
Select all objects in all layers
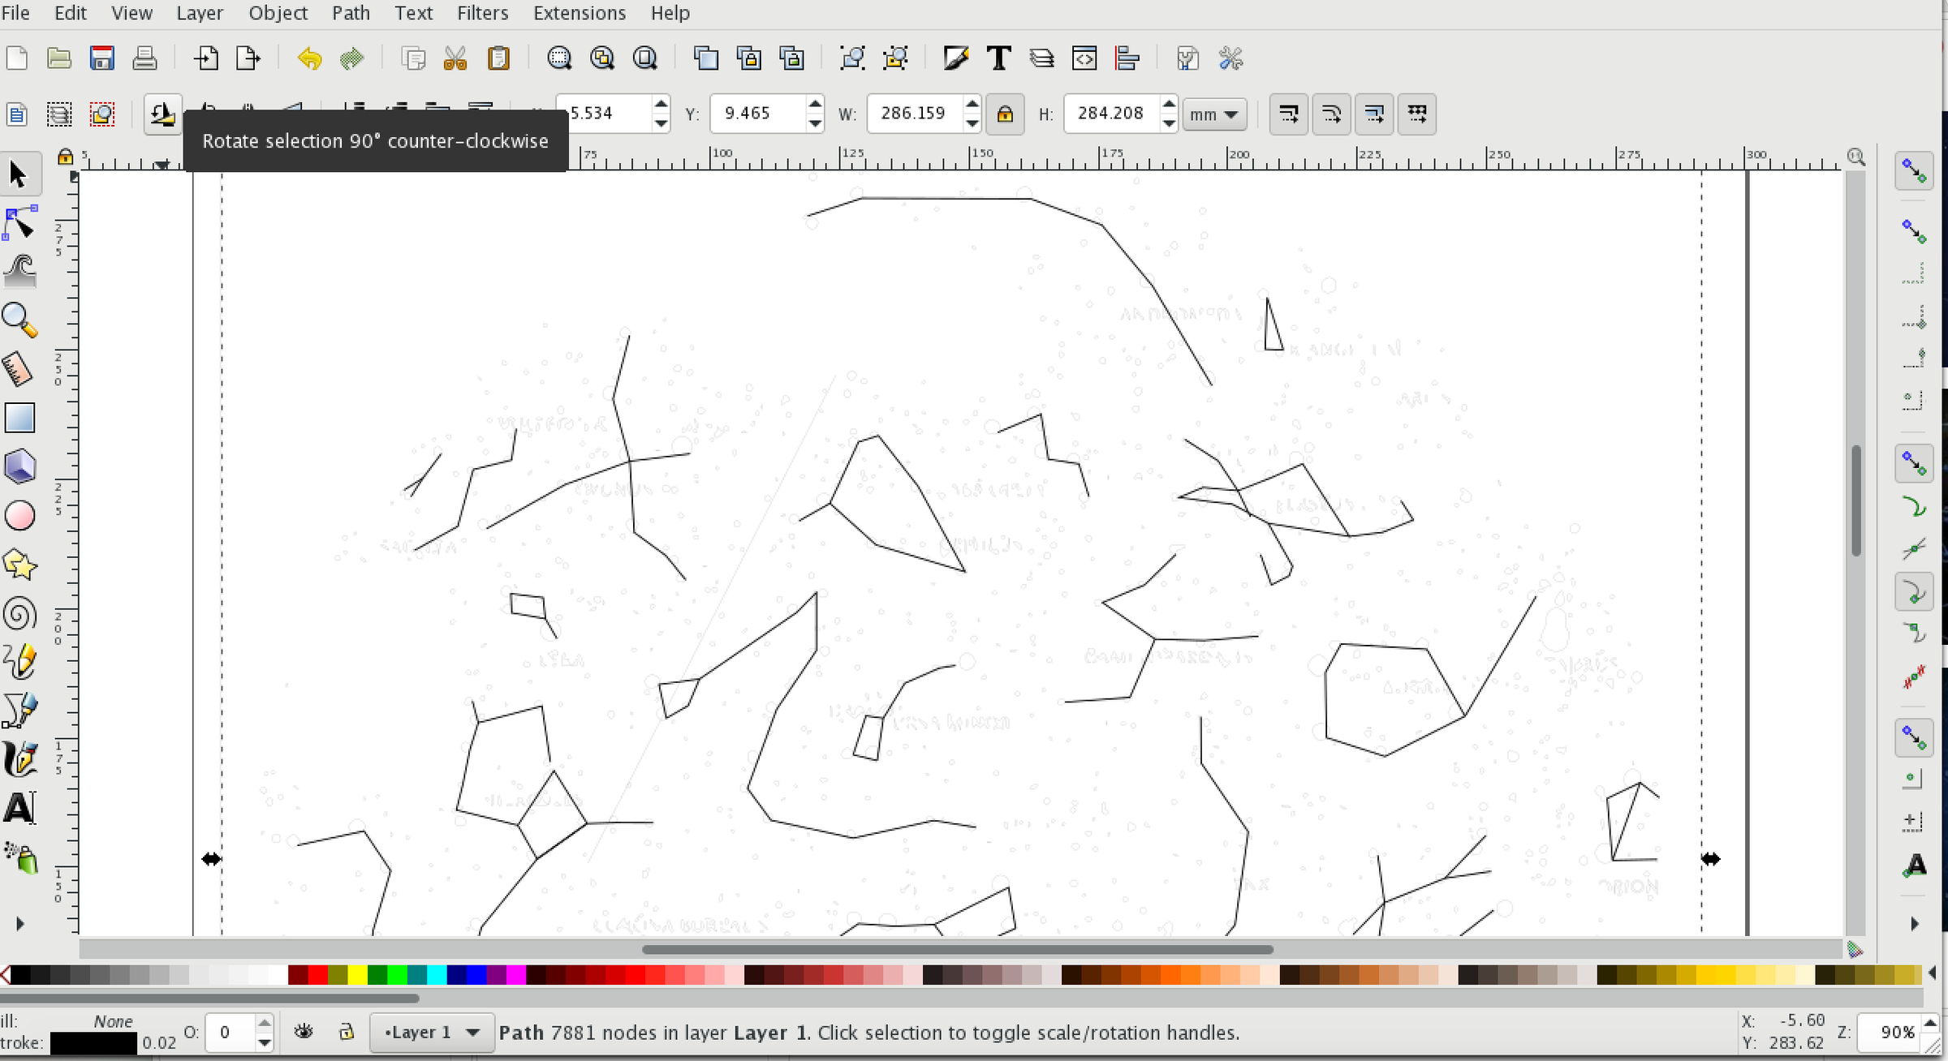click(x=59, y=114)
